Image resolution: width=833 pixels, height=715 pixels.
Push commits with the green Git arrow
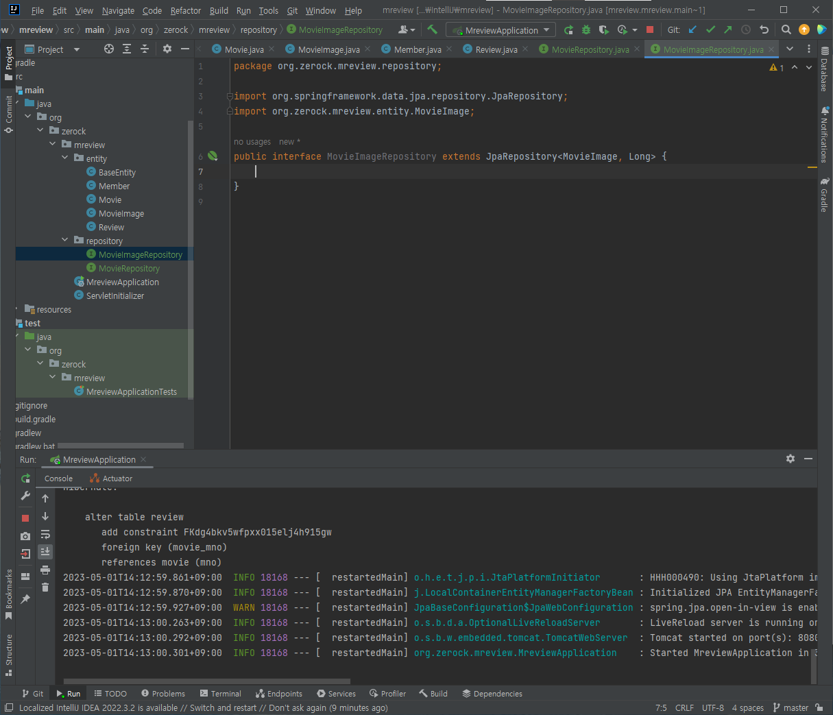(728, 29)
